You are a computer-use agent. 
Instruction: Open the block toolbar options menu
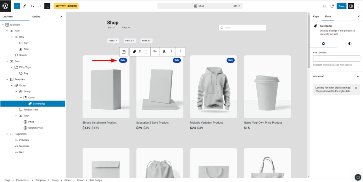(180, 52)
